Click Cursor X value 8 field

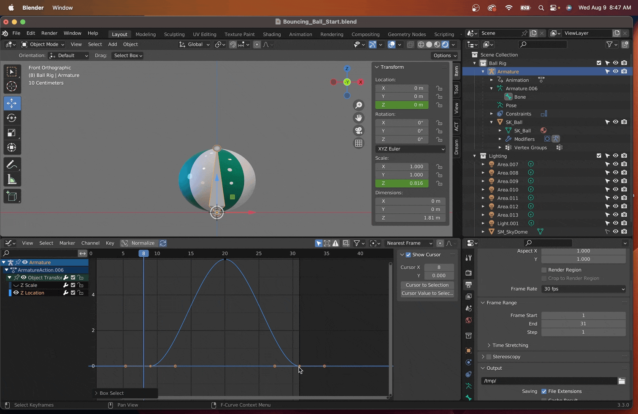click(x=439, y=267)
